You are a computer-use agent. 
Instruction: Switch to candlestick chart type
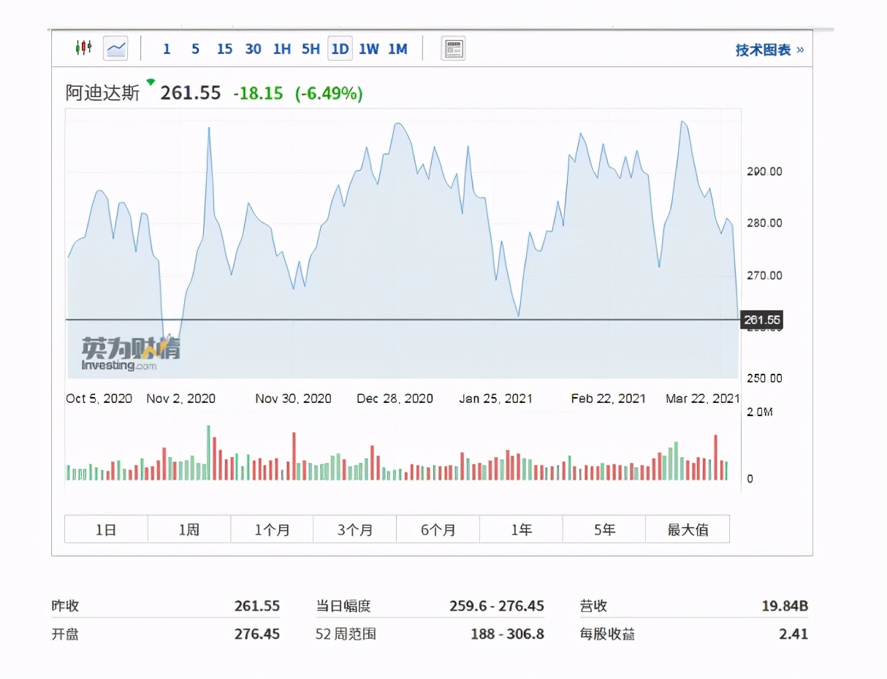[84, 48]
